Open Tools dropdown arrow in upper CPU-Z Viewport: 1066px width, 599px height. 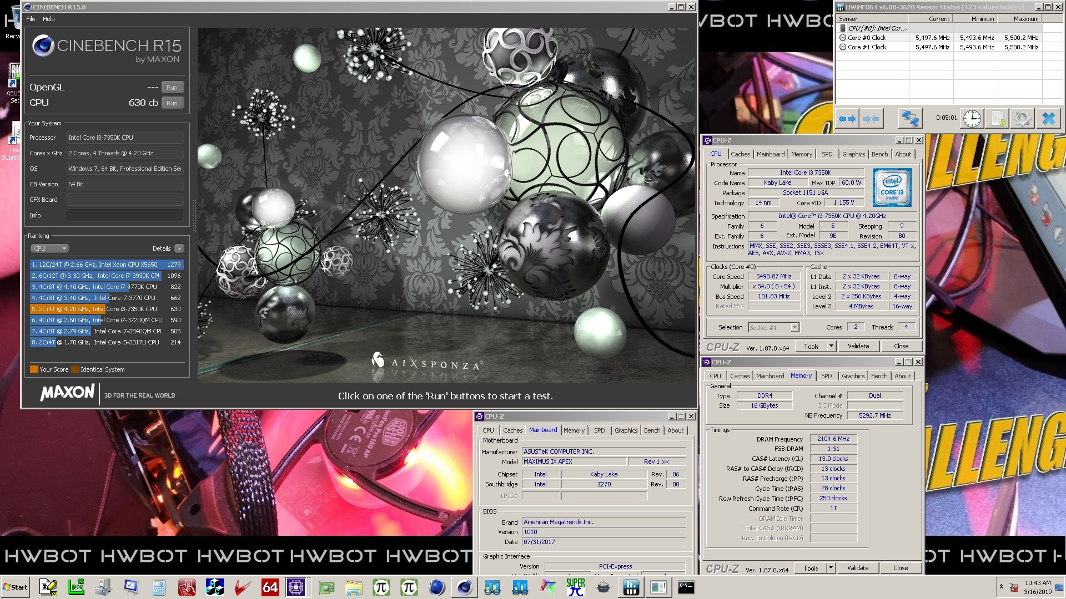(x=831, y=346)
